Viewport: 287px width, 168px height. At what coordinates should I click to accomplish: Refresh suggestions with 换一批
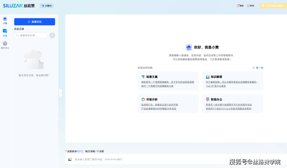click(x=258, y=68)
